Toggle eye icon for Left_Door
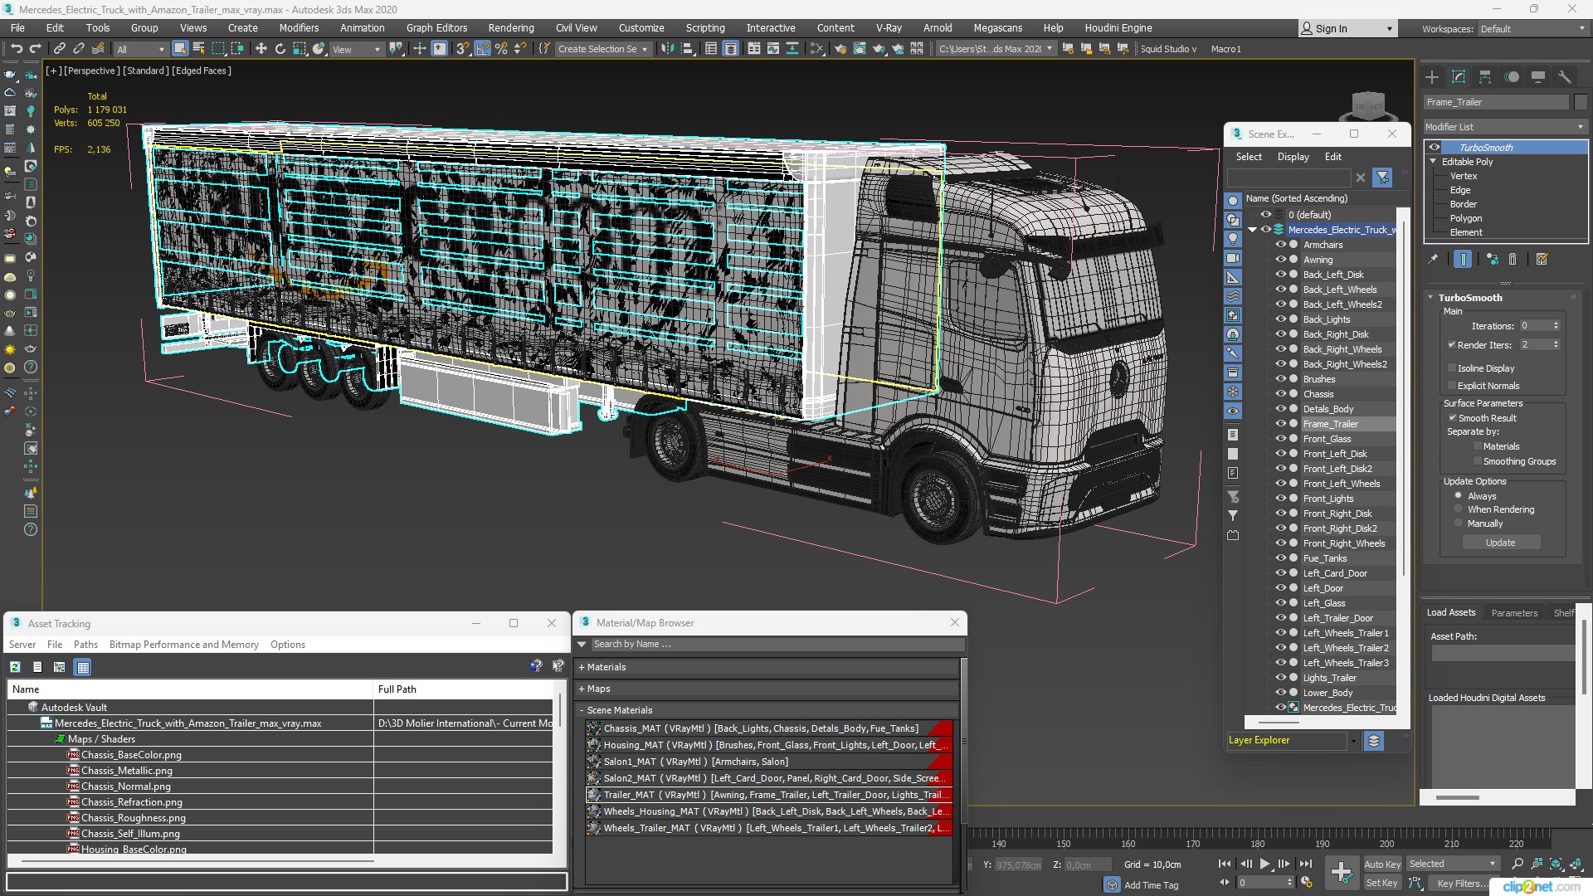This screenshot has height=896, width=1593. (x=1281, y=588)
